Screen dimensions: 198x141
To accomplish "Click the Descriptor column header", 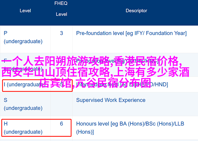I will tap(136, 11).
